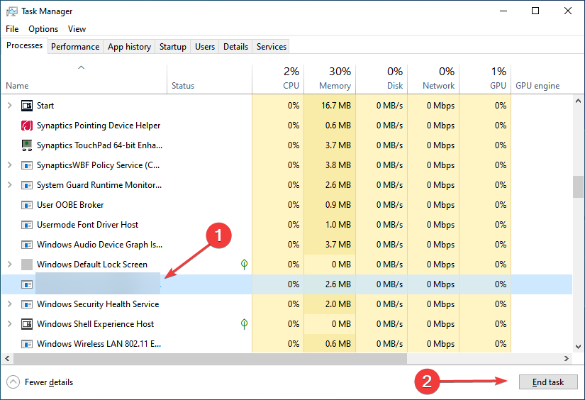The width and height of the screenshot is (585, 400).
Task: Select Windows Audio Device Graph row name
Action: click(99, 245)
